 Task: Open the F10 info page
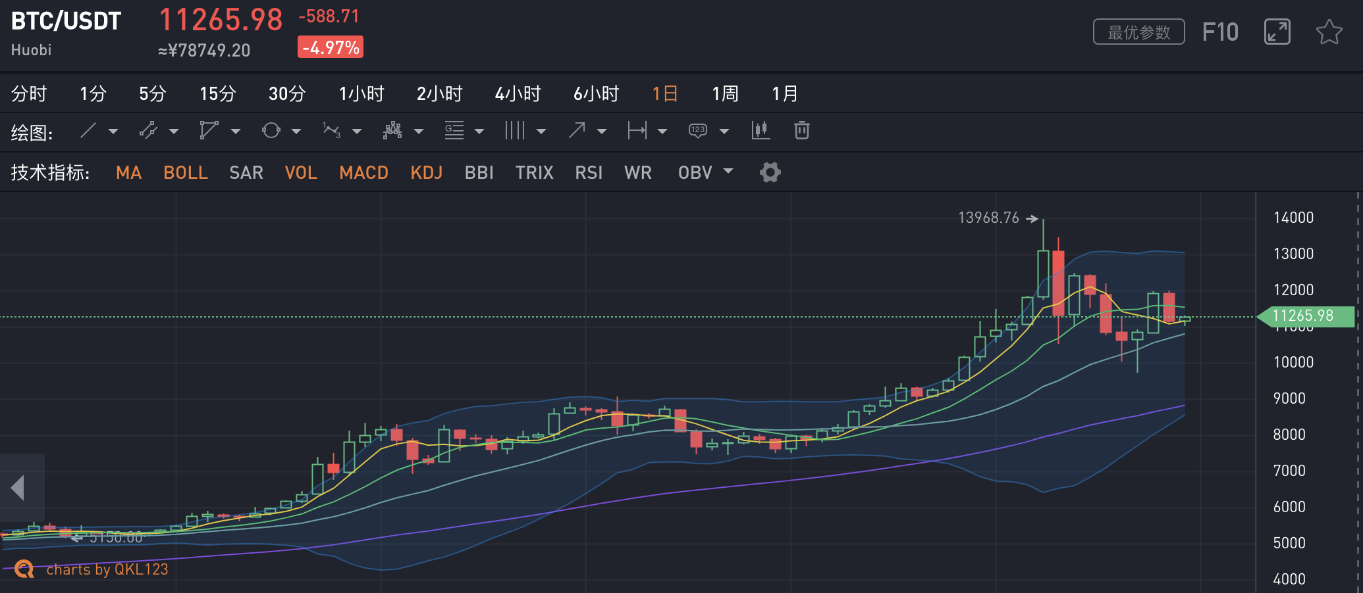(x=1220, y=32)
